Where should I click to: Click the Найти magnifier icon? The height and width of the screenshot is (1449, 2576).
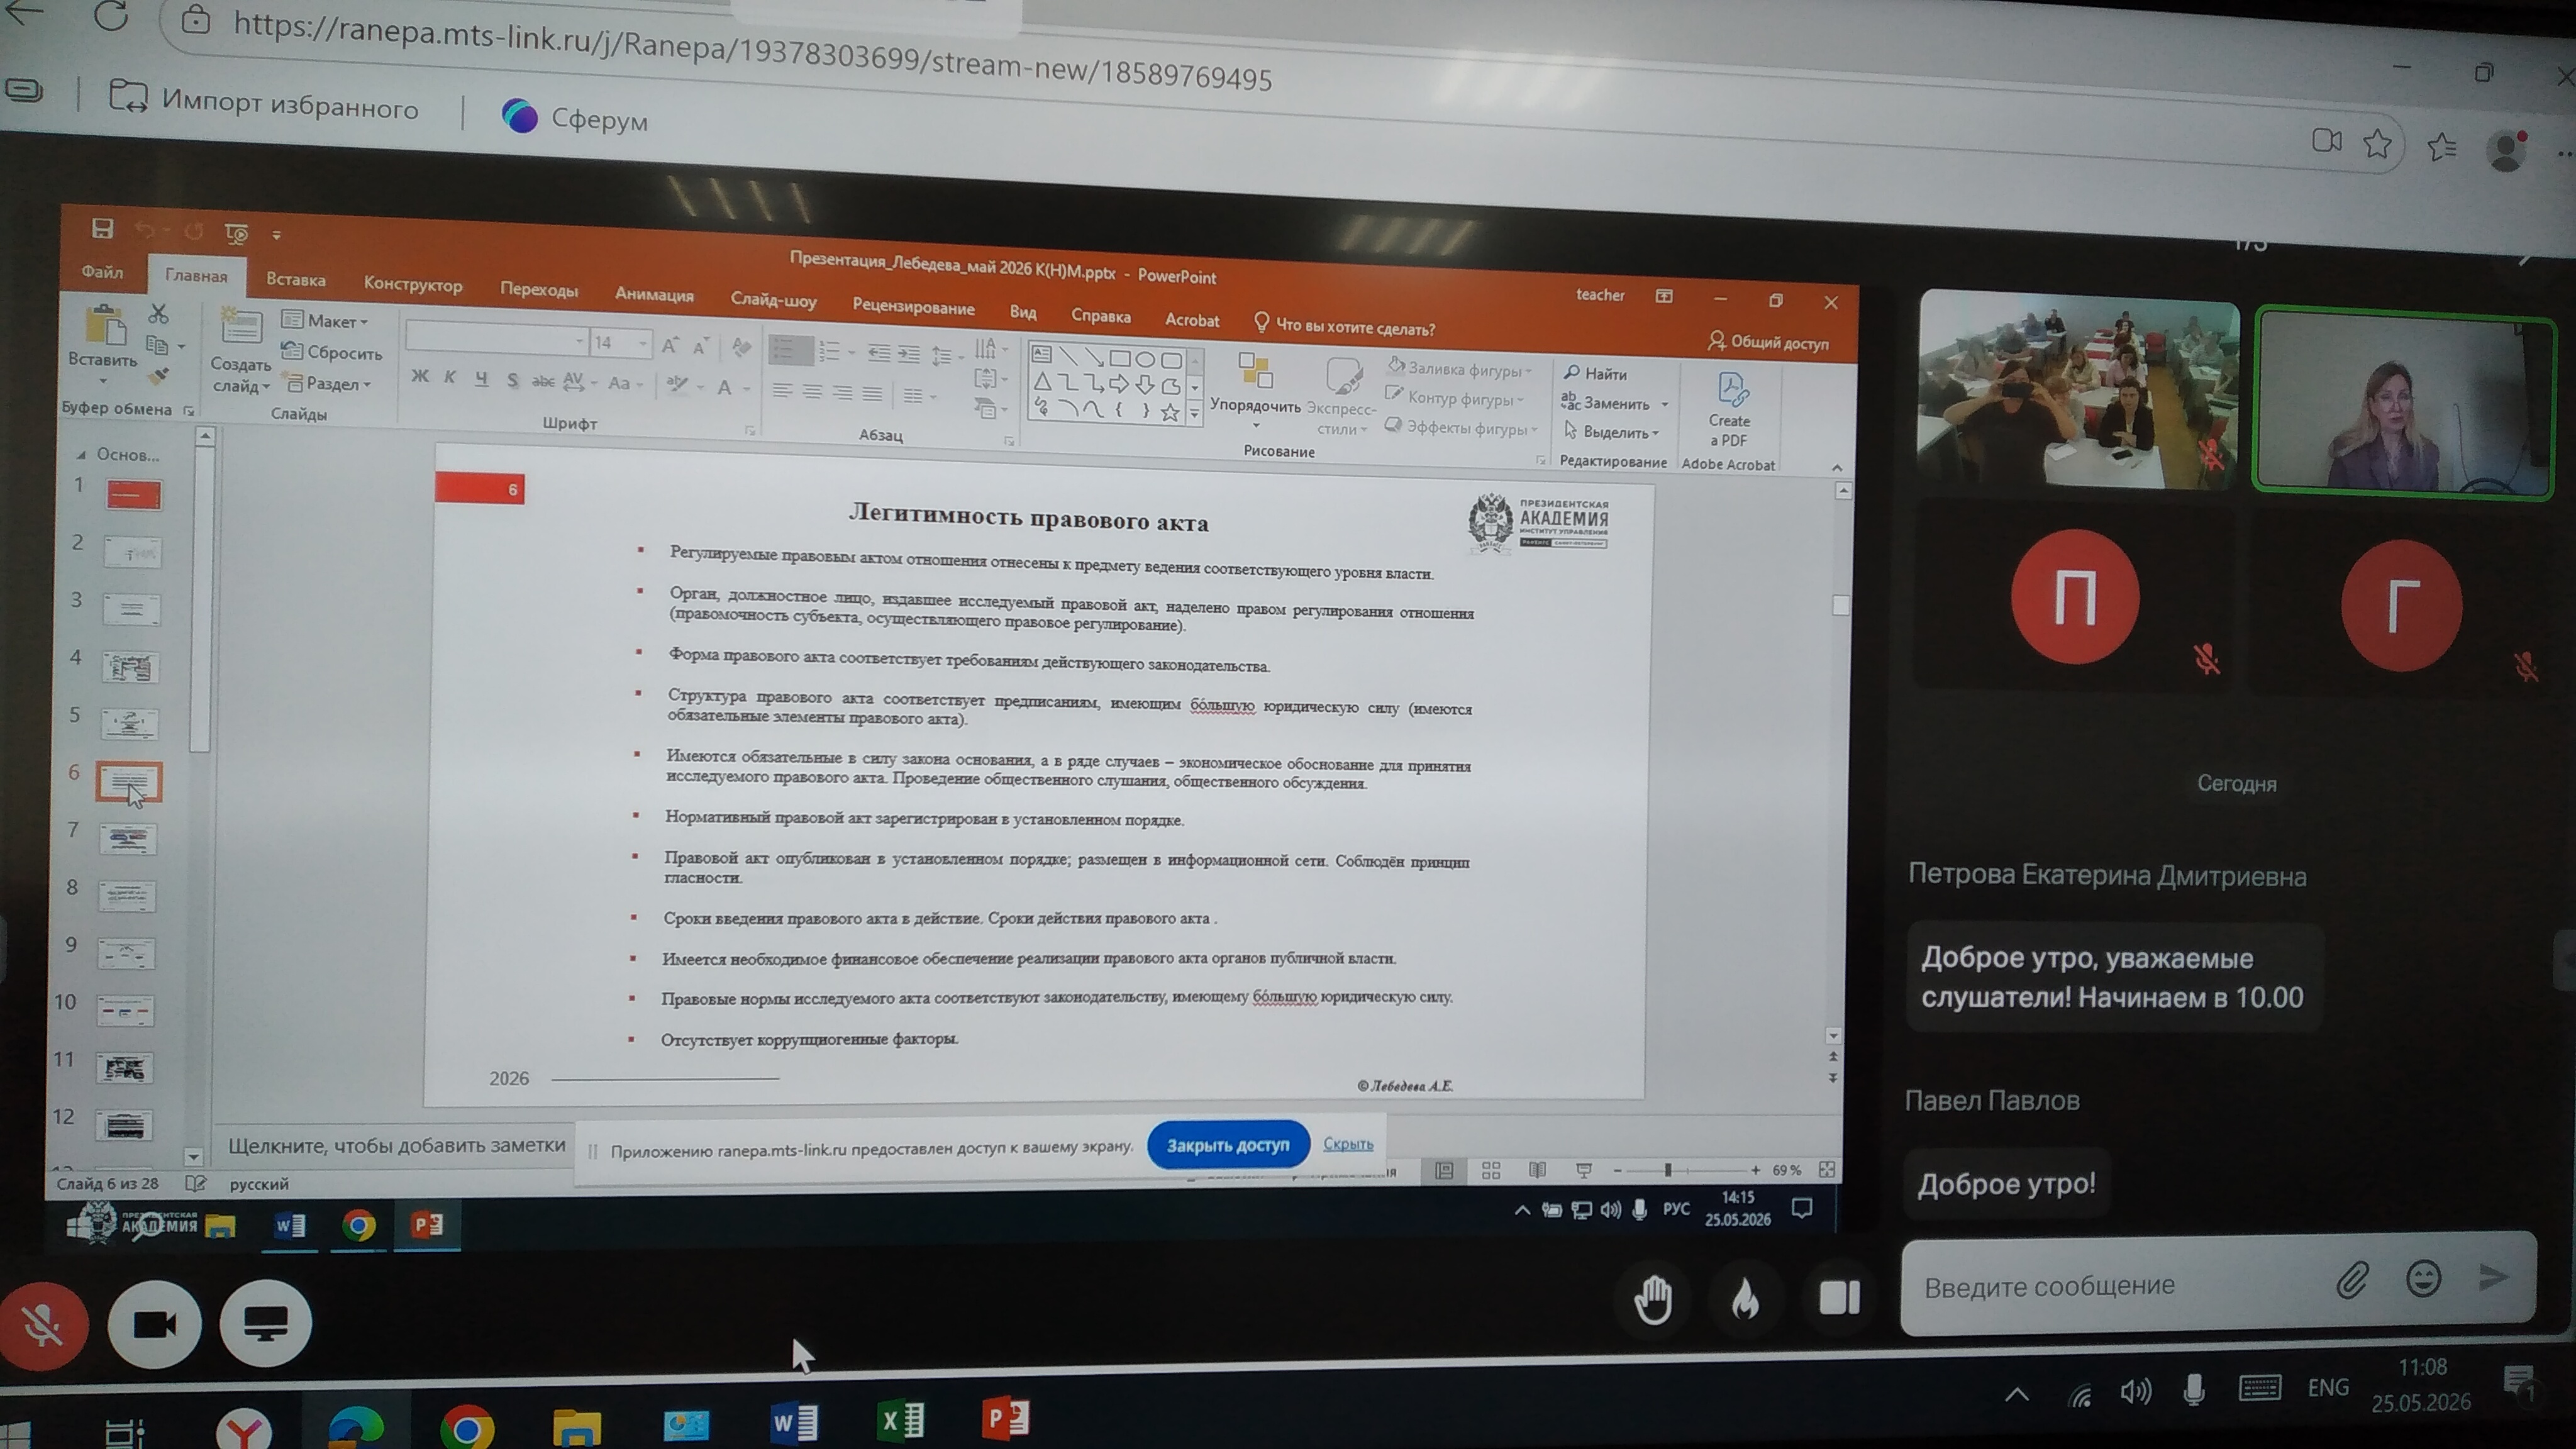1572,372
